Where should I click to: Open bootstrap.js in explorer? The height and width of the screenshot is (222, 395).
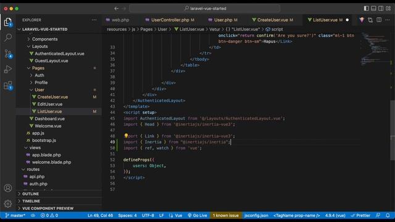[44, 141]
